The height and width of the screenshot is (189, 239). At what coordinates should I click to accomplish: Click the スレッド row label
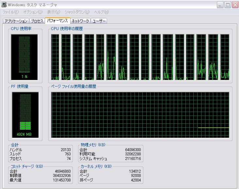15,154
